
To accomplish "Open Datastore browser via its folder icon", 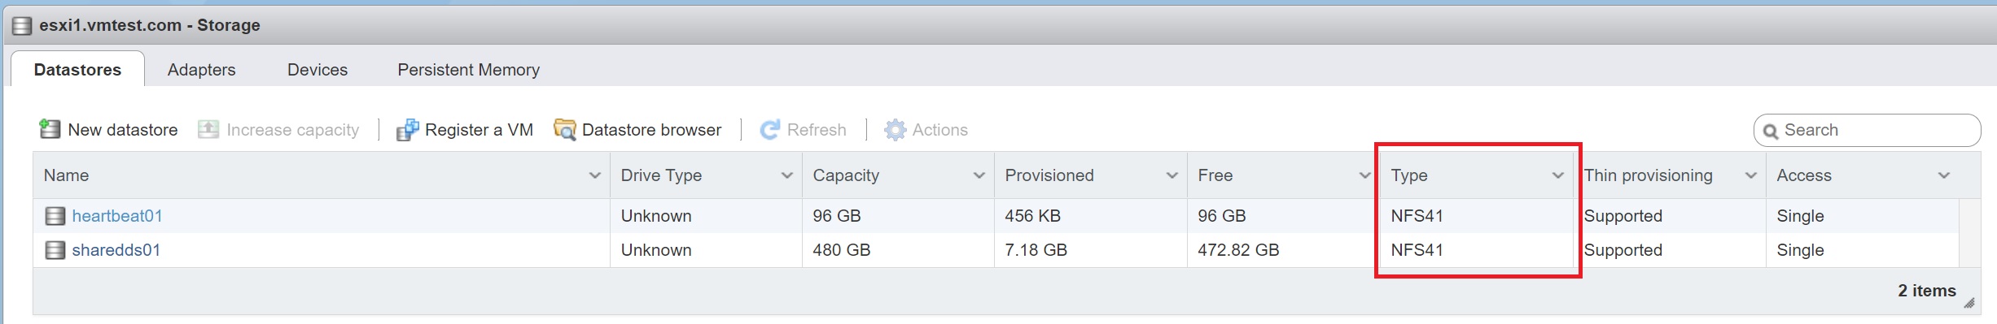I will [x=564, y=129].
